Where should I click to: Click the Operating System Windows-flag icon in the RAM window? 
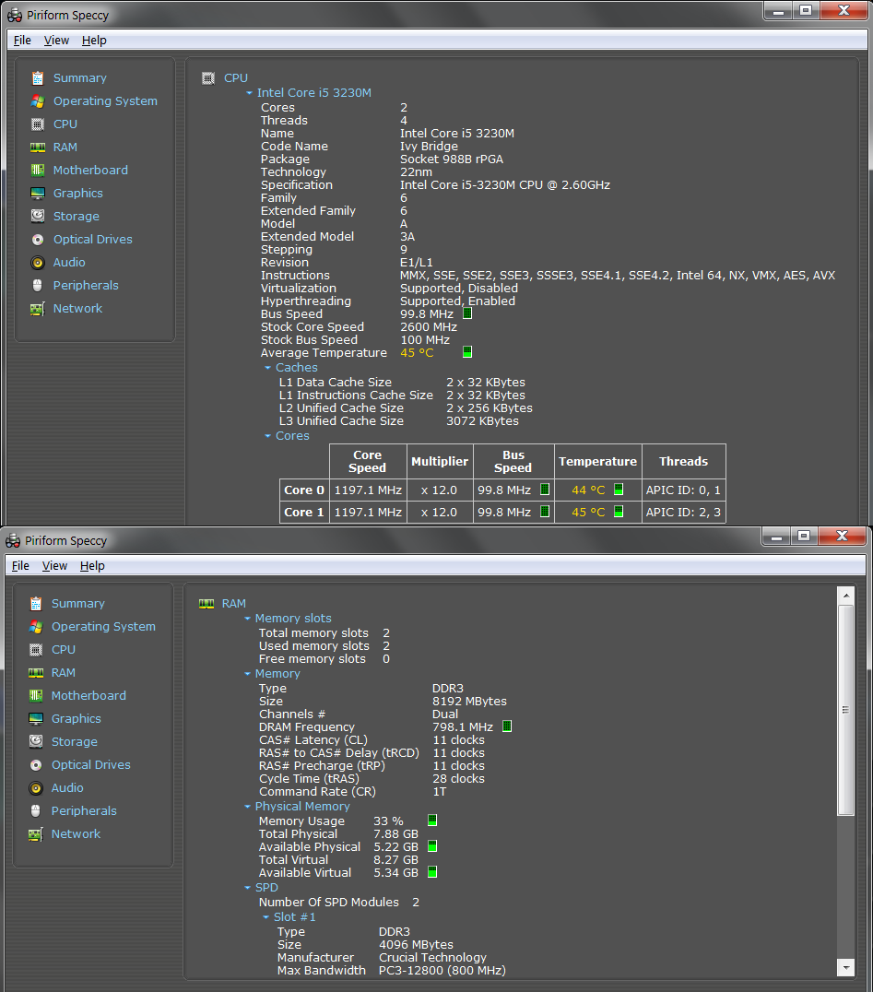(35, 627)
